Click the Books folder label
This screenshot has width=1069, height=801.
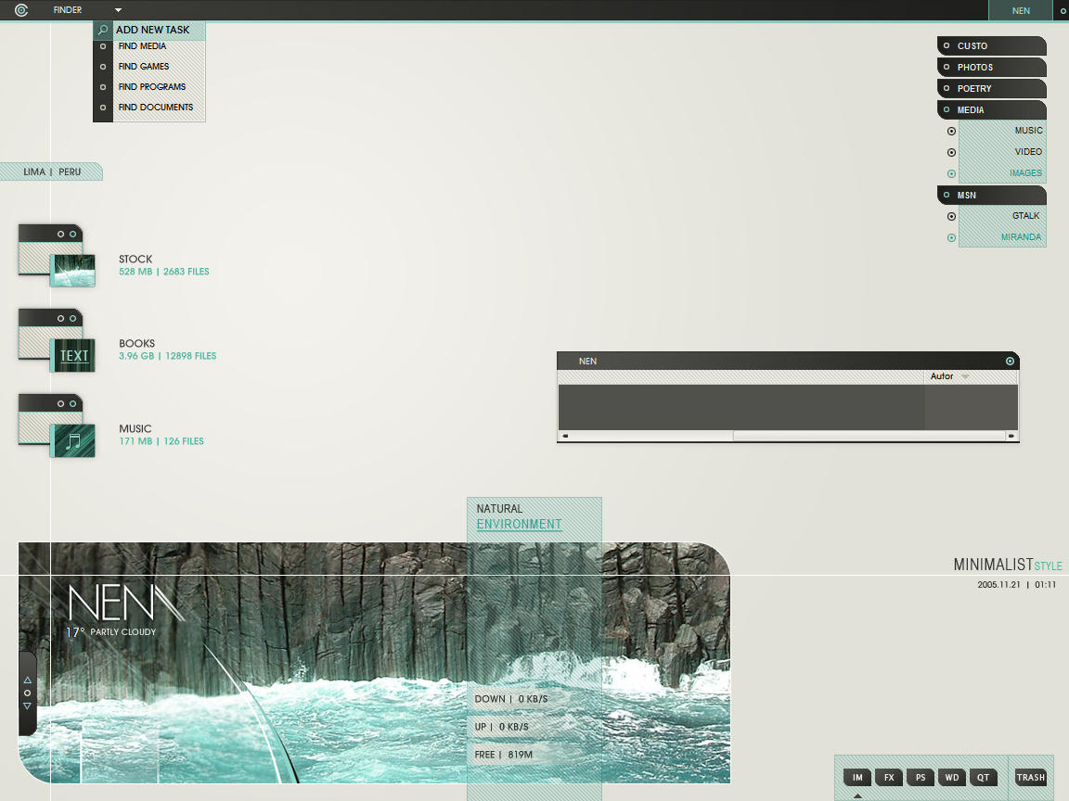coord(137,343)
